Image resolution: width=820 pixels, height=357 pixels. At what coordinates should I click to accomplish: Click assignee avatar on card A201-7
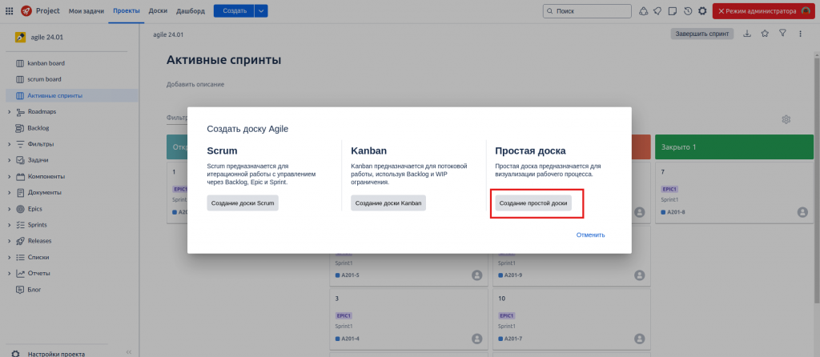tap(640, 339)
